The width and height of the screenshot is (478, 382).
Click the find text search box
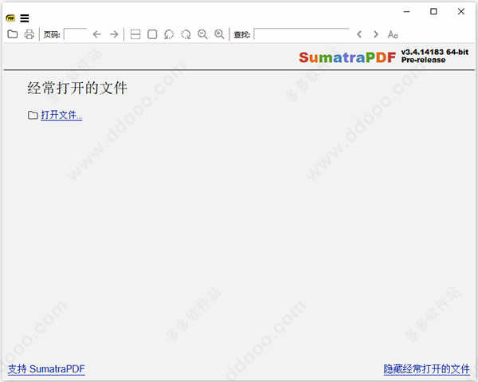[x=301, y=34]
